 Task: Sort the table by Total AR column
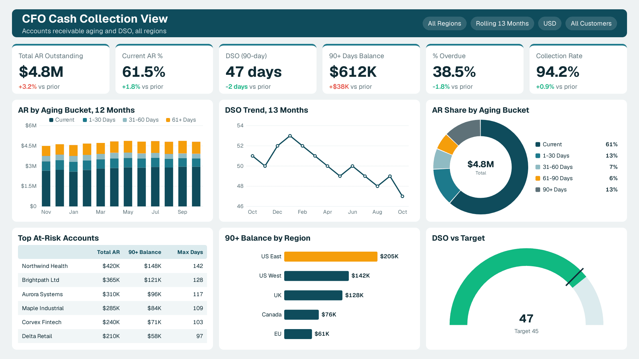(108, 252)
